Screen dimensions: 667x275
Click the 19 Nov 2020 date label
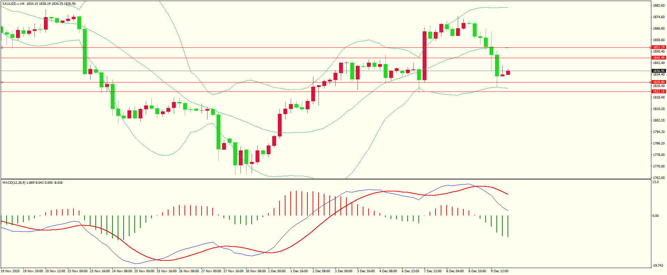tap(10, 271)
